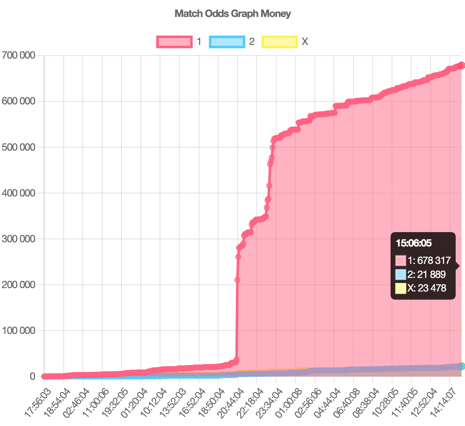Click the tooltip value "X: 23 478"
Screen dimensions: 465x426
coord(426,289)
